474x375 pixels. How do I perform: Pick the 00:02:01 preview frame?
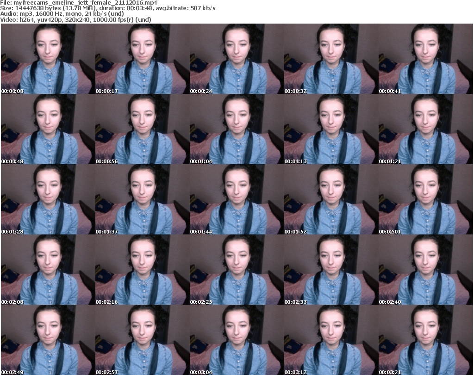(426, 200)
